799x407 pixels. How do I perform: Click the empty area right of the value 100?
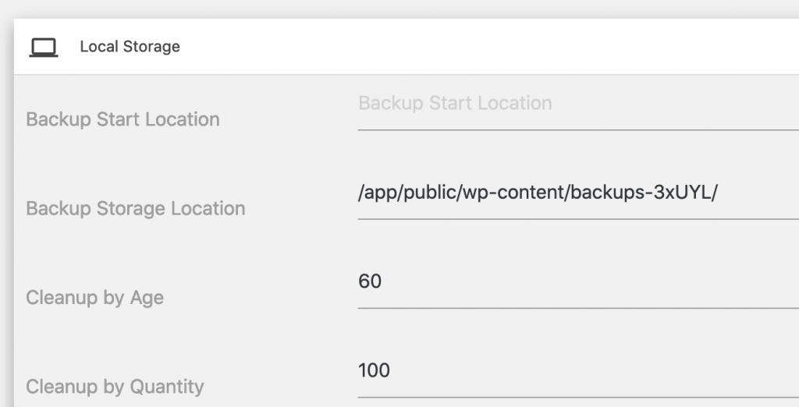[595, 370]
